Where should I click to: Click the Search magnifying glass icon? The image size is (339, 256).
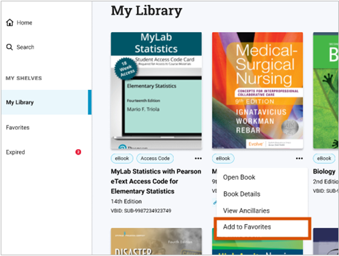10,47
